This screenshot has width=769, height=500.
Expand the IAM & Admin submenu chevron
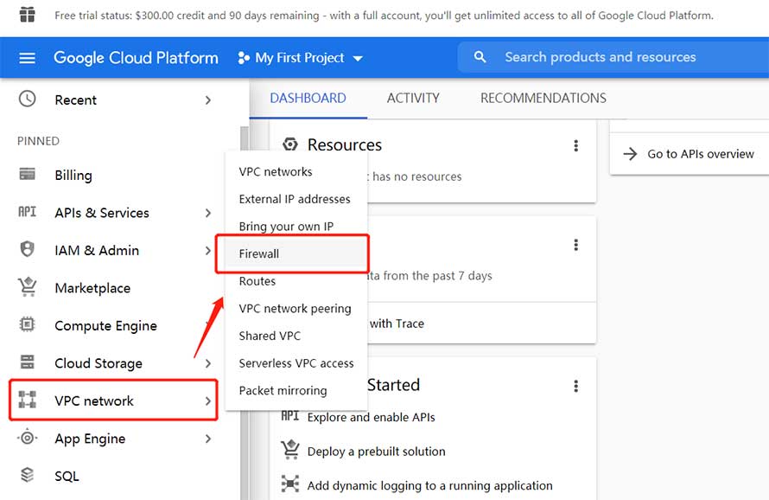point(208,251)
